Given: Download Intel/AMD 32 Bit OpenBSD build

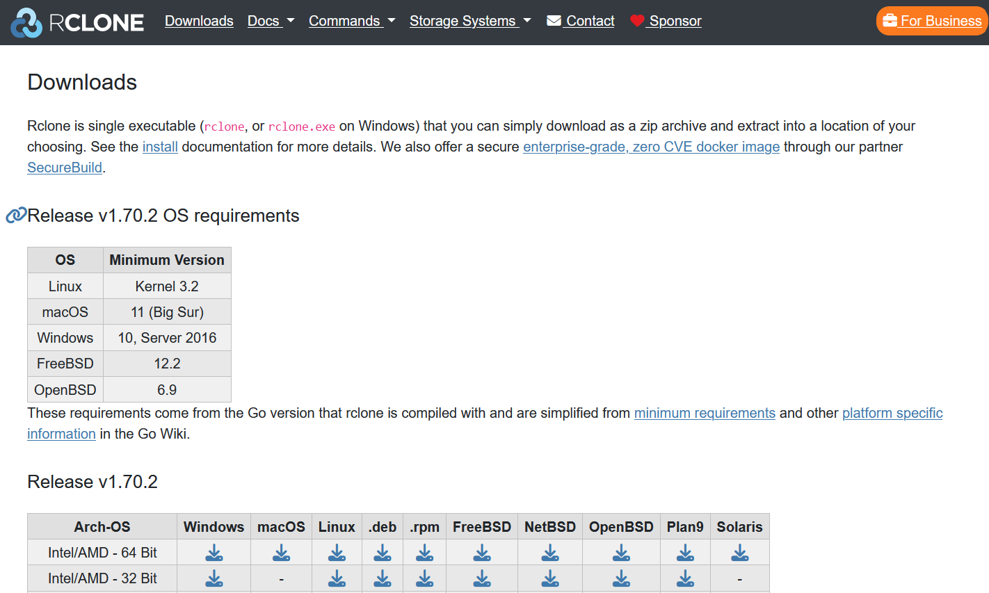Looking at the screenshot, I should click(621, 578).
